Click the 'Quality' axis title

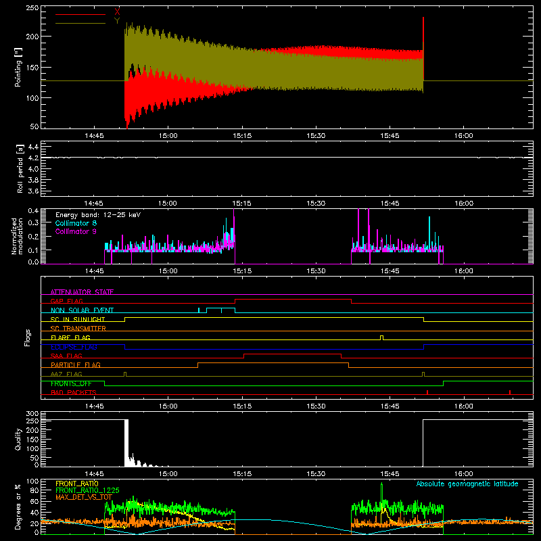click(x=18, y=439)
